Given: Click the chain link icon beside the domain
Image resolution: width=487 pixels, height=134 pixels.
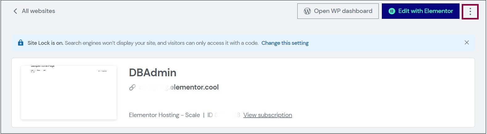Looking at the screenshot, I should pyautogui.click(x=132, y=87).
